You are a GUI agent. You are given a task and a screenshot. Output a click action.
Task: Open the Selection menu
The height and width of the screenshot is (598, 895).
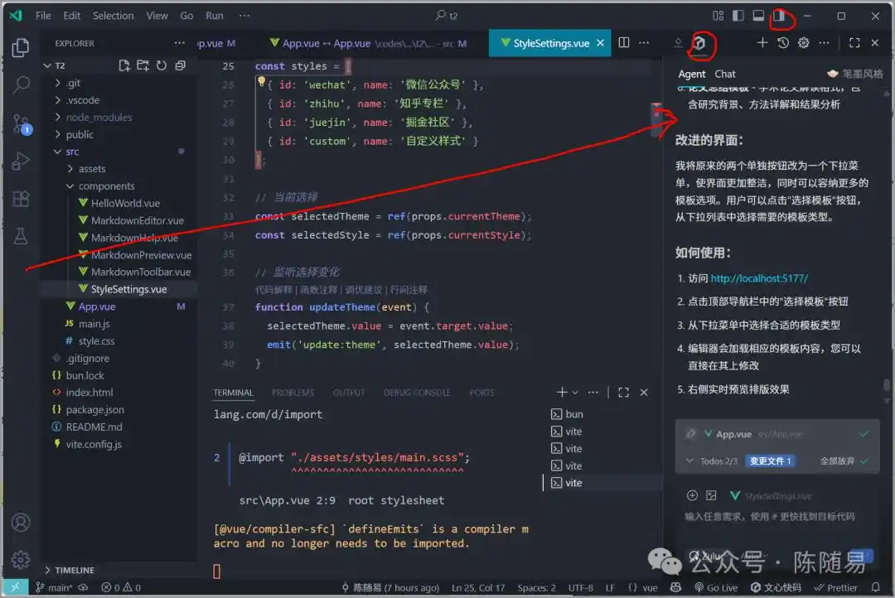[114, 15]
